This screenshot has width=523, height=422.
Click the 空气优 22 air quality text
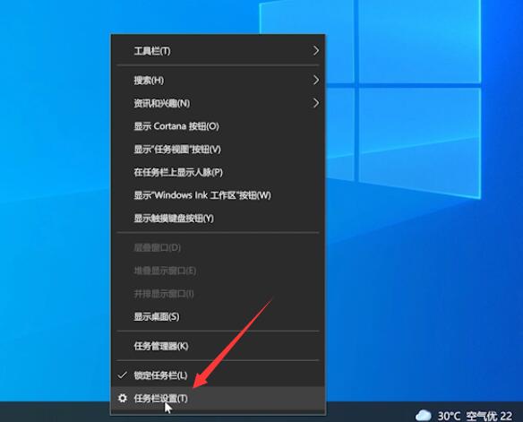[x=489, y=417]
